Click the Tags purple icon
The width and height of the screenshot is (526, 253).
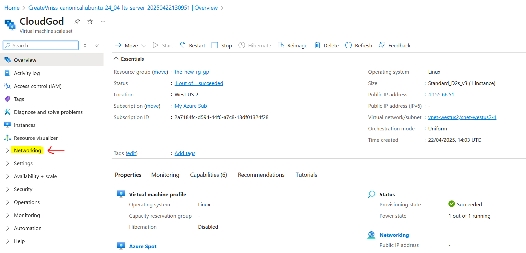coord(7,99)
